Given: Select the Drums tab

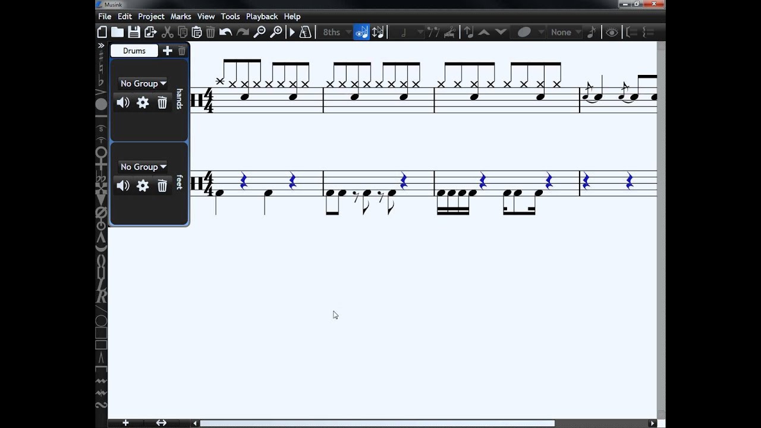Looking at the screenshot, I should pyautogui.click(x=134, y=51).
